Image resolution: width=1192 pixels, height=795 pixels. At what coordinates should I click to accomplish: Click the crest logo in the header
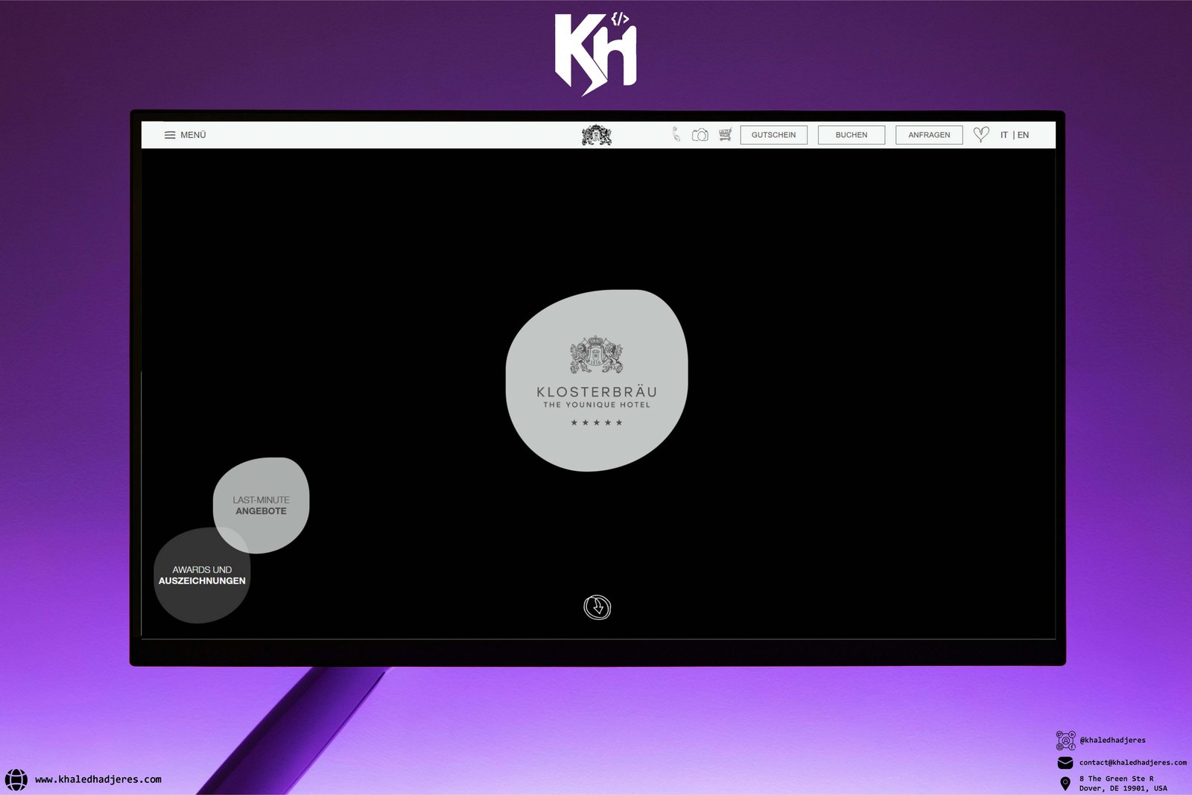click(596, 135)
